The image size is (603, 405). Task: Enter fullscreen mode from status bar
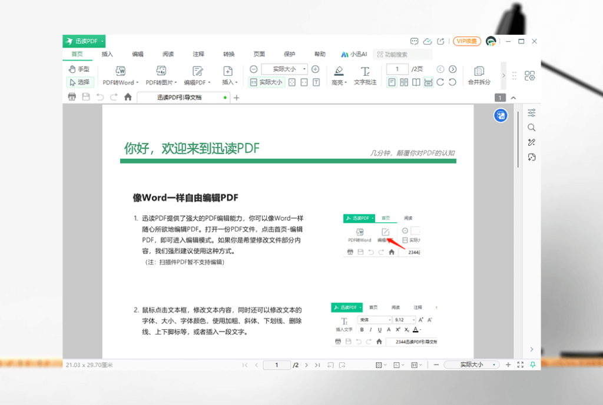tap(521, 364)
